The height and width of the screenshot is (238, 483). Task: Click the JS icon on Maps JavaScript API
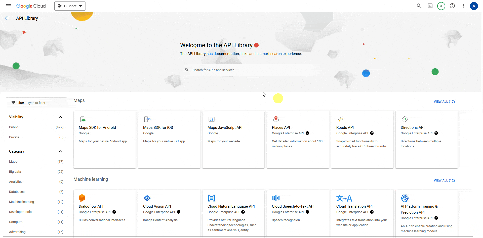pos(212,119)
